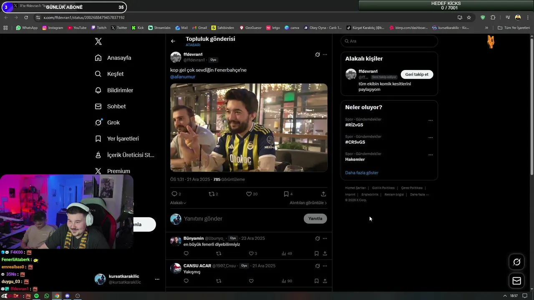This screenshot has height=300, width=534.
Task: Open Tüm Yer İşaretleri folder
Action: coord(514,27)
